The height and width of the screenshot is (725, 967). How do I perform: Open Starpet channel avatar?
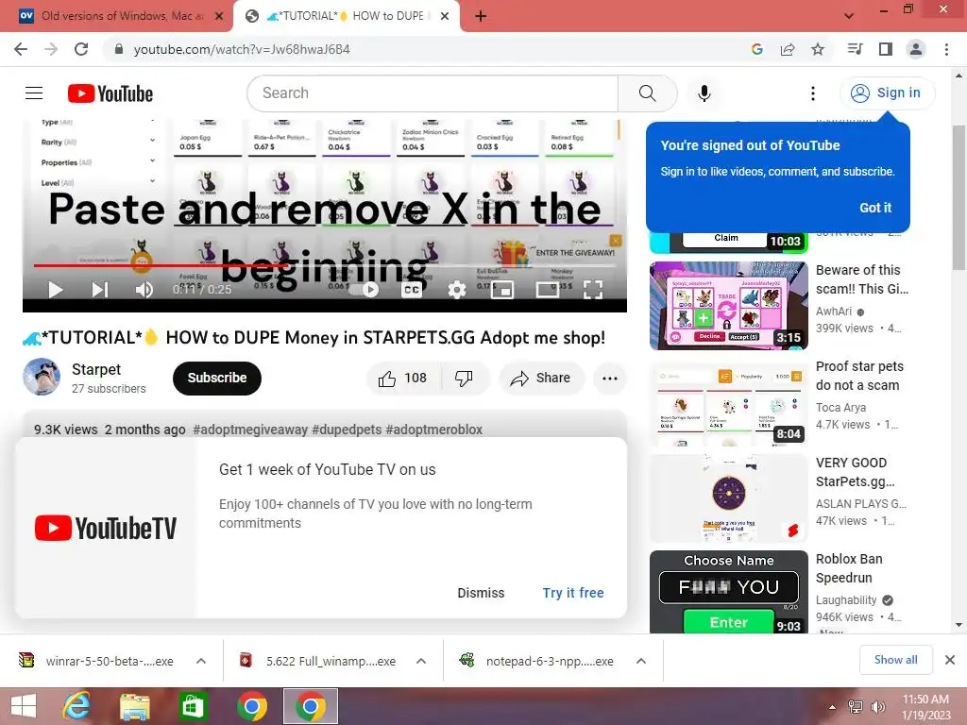point(42,377)
